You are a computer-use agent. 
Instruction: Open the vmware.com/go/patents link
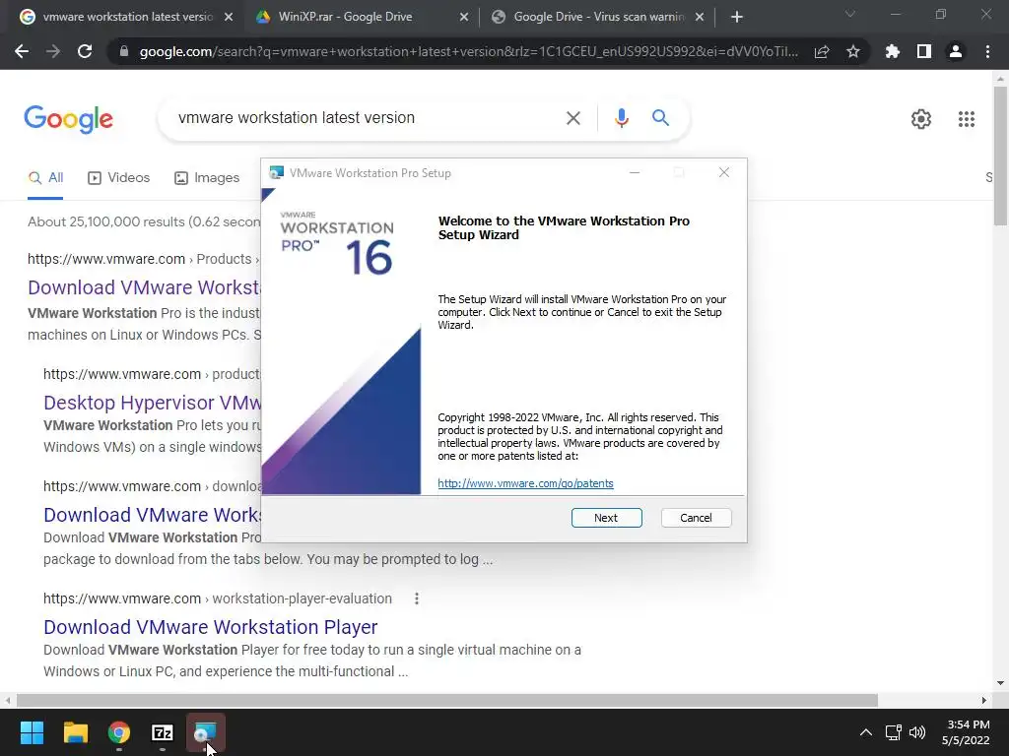click(525, 483)
